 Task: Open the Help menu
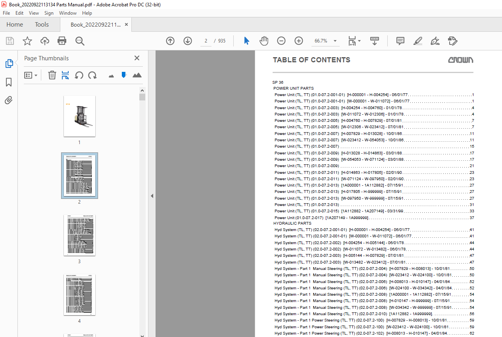tap(87, 13)
